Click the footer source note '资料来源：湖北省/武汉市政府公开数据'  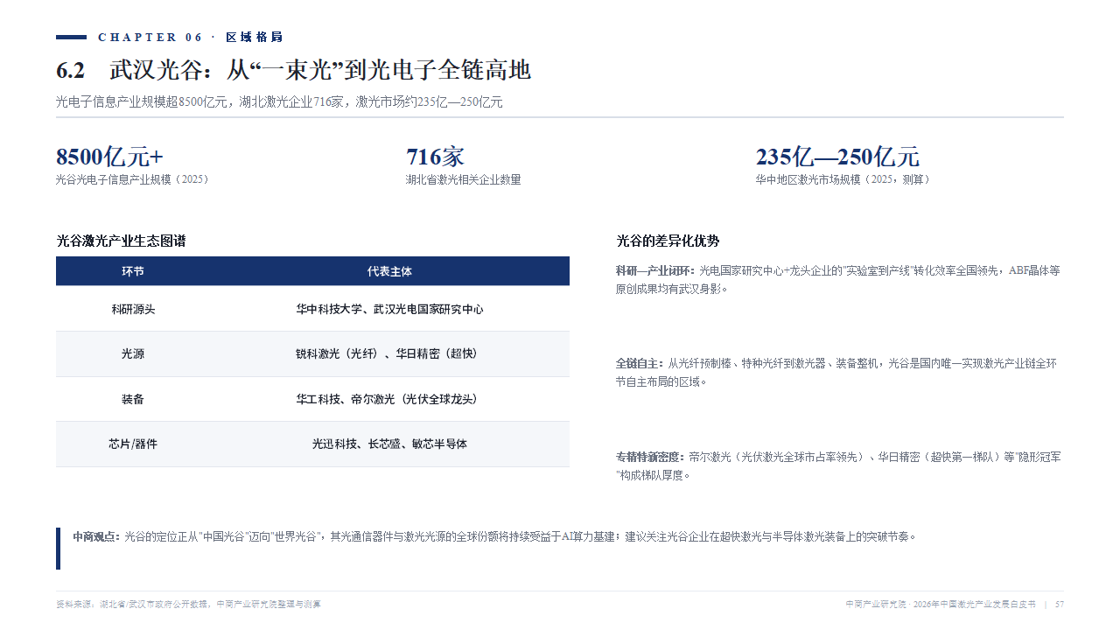point(188,605)
